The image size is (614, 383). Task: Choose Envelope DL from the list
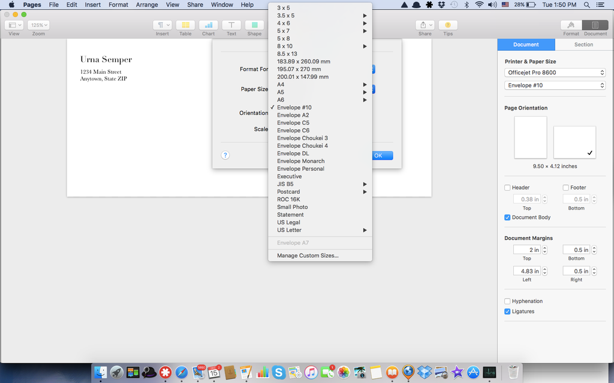click(x=320, y=154)
